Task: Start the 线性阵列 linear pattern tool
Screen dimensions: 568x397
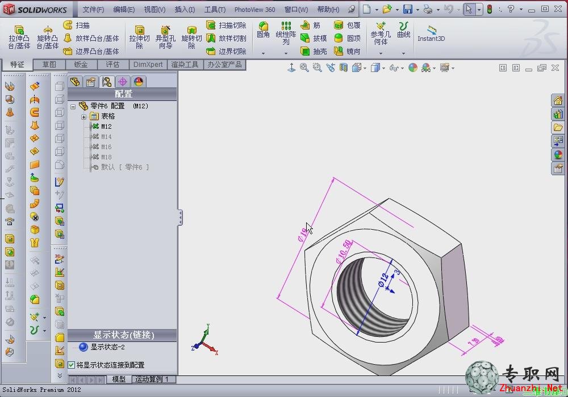Action: coord(286,32)
